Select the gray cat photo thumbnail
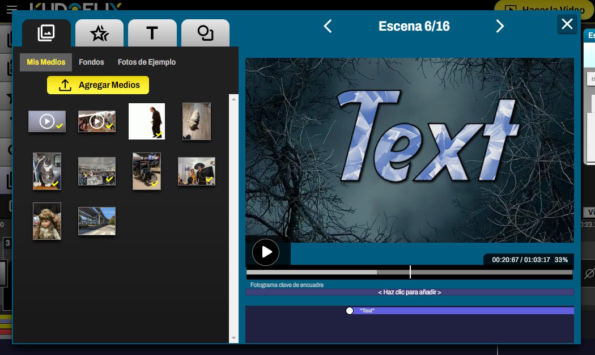 point(47,171)
